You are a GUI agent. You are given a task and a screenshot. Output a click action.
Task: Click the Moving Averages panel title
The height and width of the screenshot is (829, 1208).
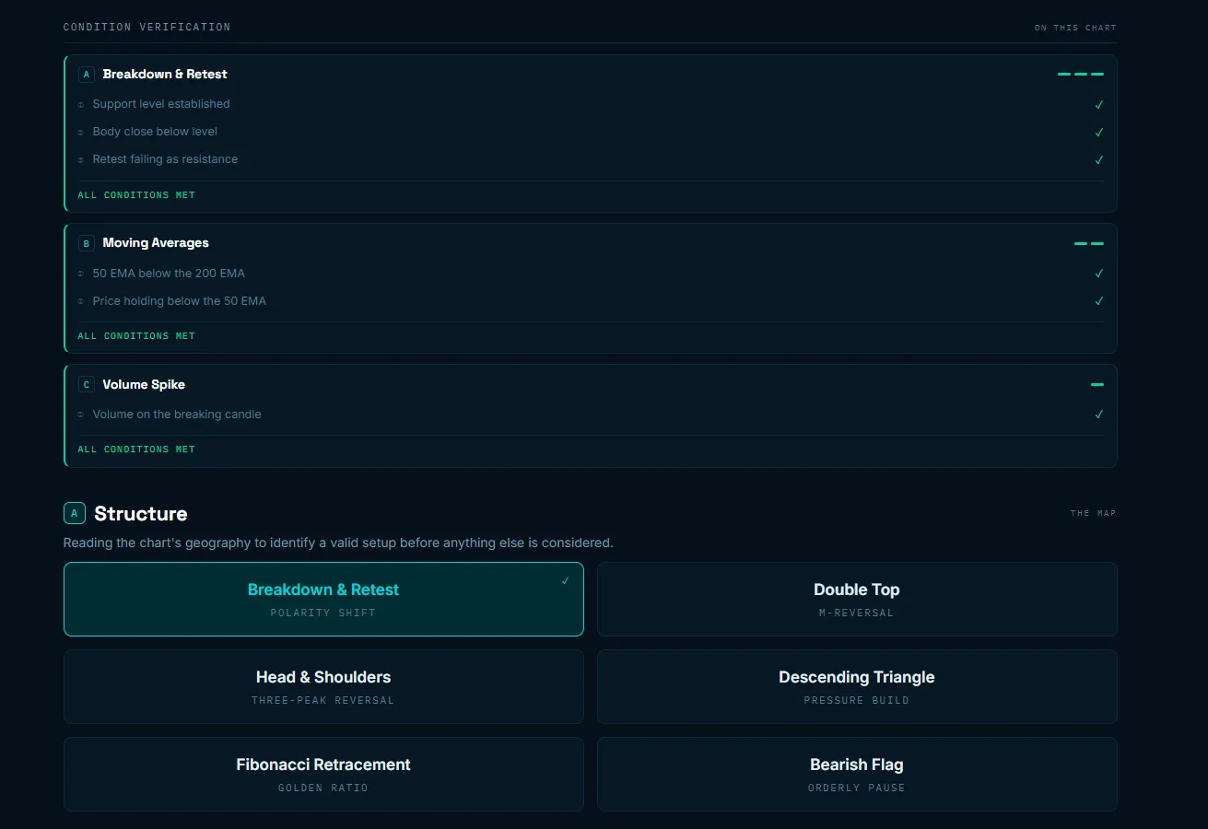(x=156, y=243)
